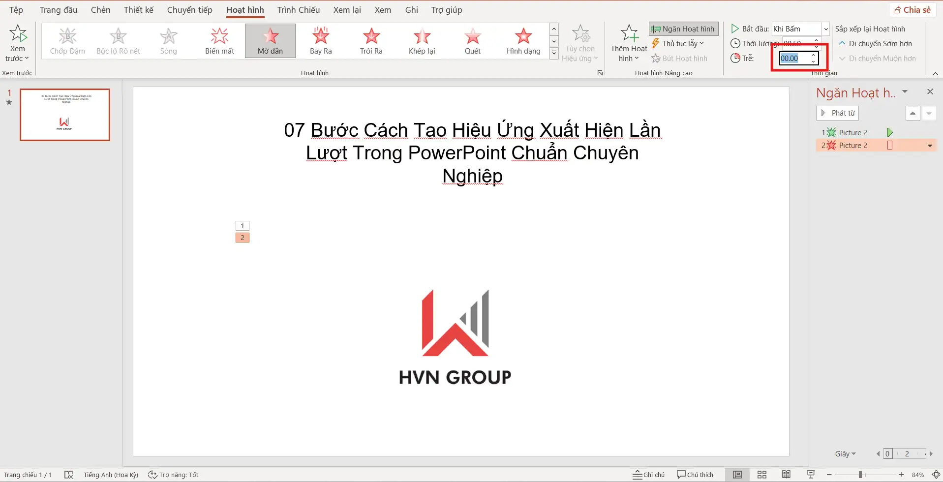Open the Bắt đầu start dropdown
This screenshot has height=482, width=943.
[x=826, y=29]
